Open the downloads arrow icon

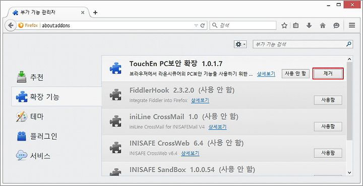[x=309, y=25]
